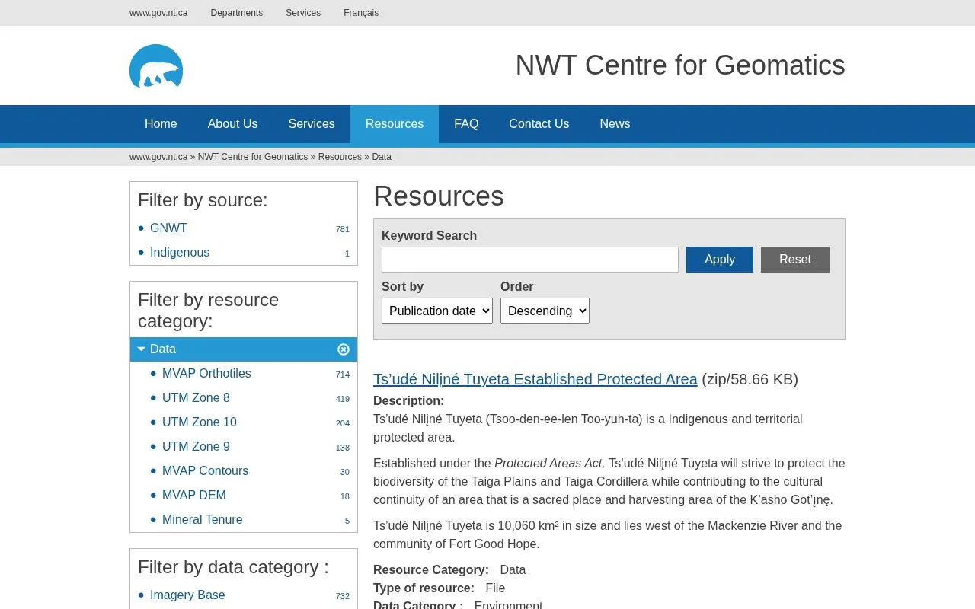Click the Data breadcrumb entry
Image resolution: width=975 pixels, height=609 pixels.
(382, 157)
